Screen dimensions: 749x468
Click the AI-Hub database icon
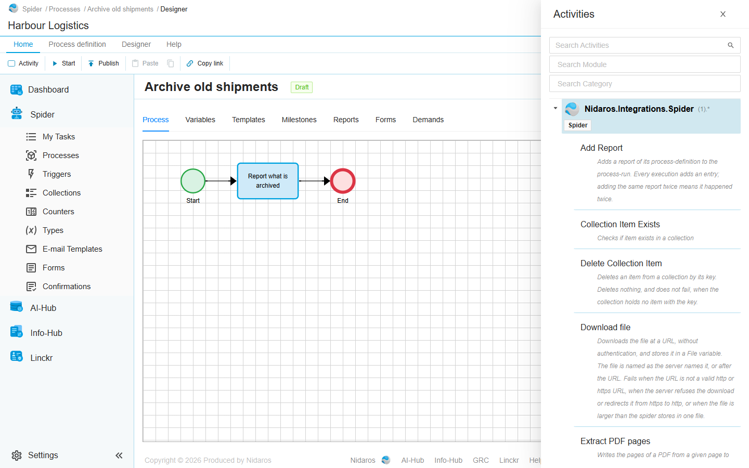(17, 307)
